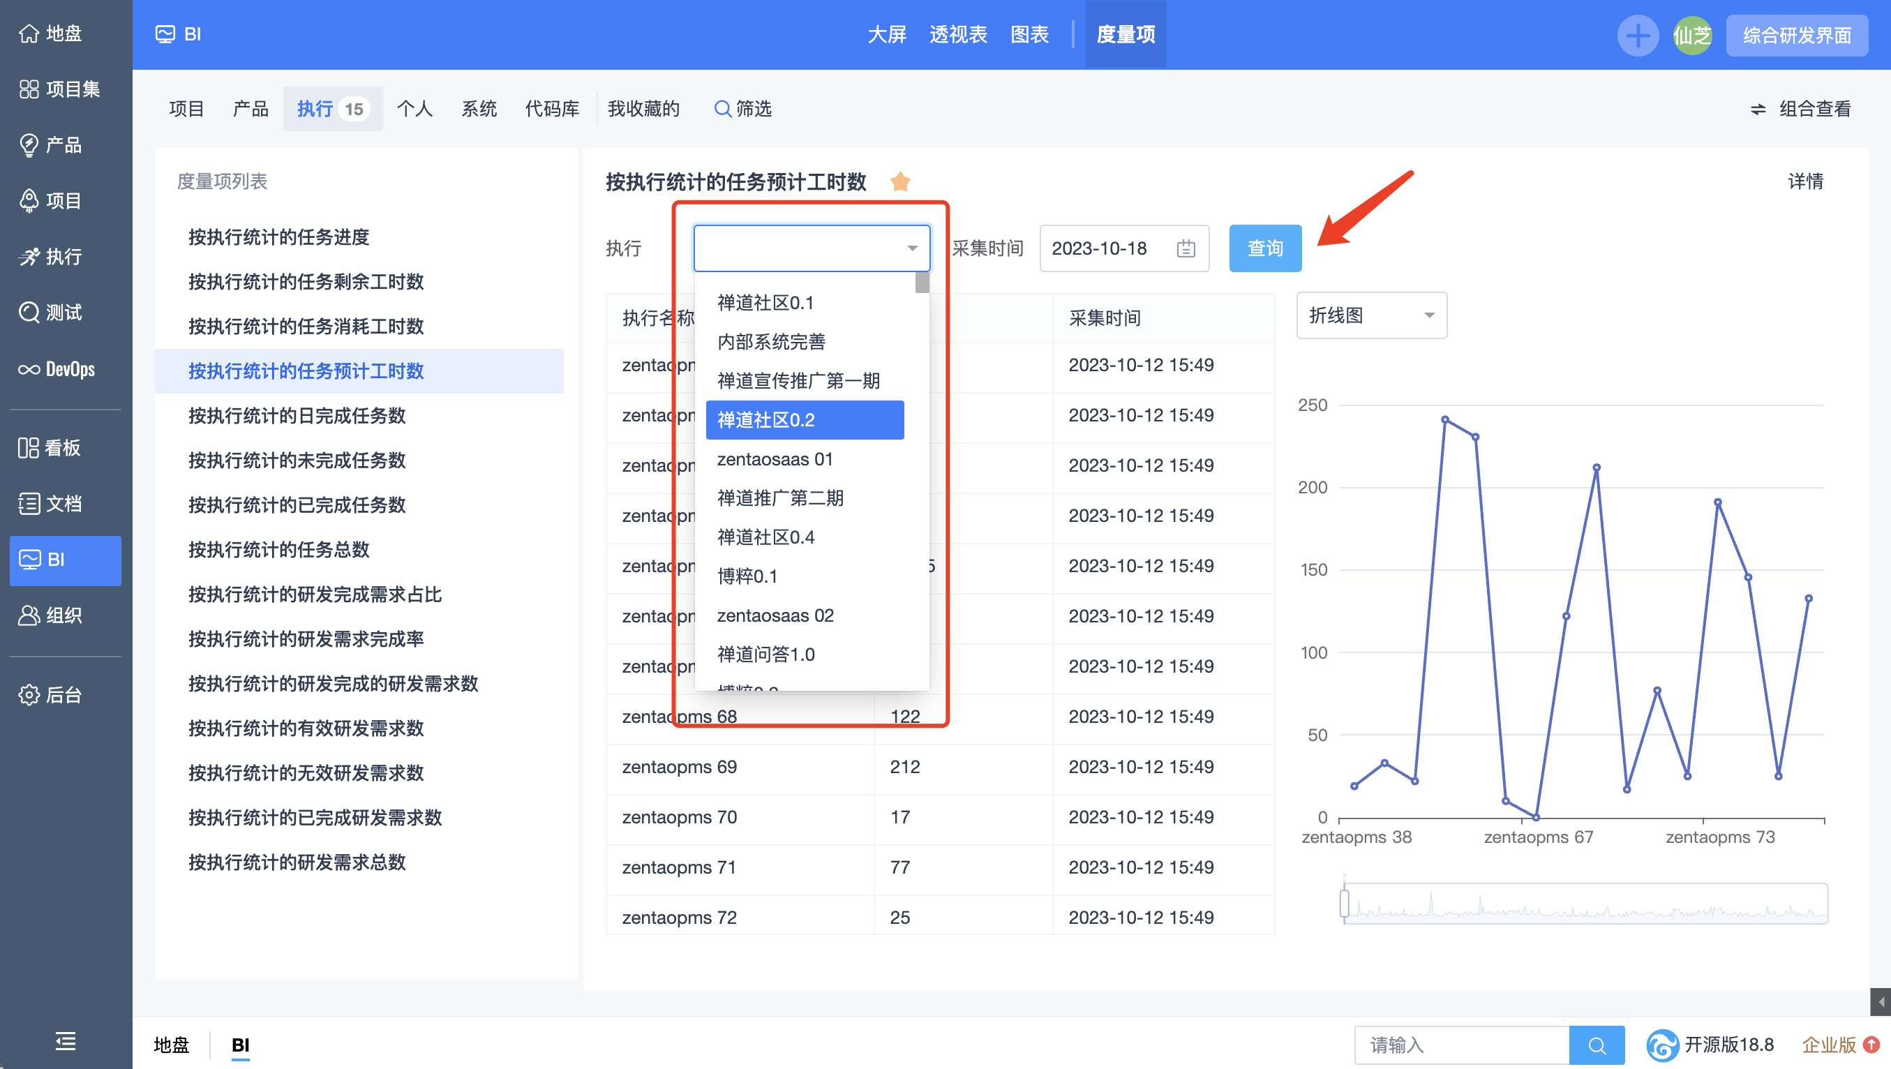
Task: Select 禅道社区0.4 from the dropdown list
Action: click(765, 537)
